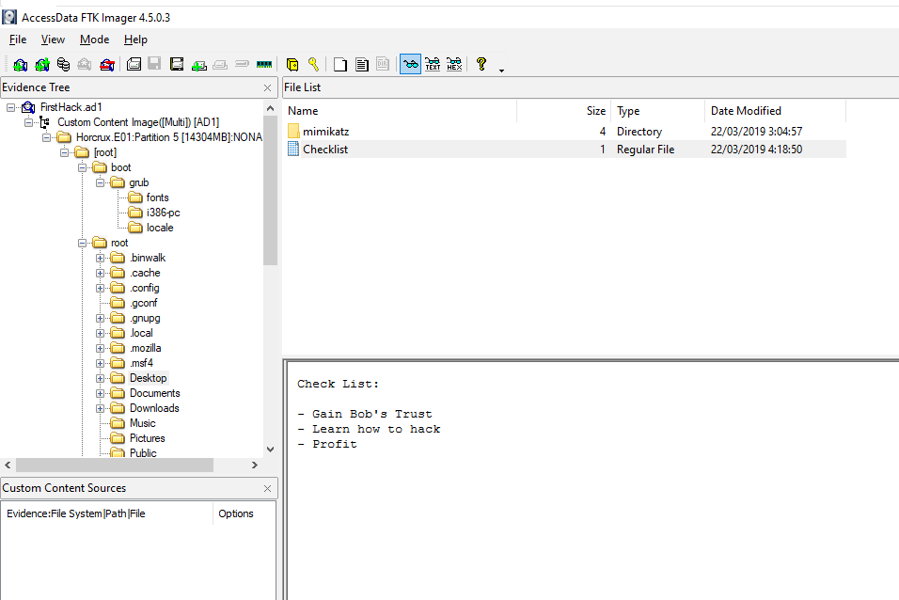The width and height of the screenshot is (899, 600).
Task: Click the Add Evidence Item toolbar icon
Action: pos(20,65)
